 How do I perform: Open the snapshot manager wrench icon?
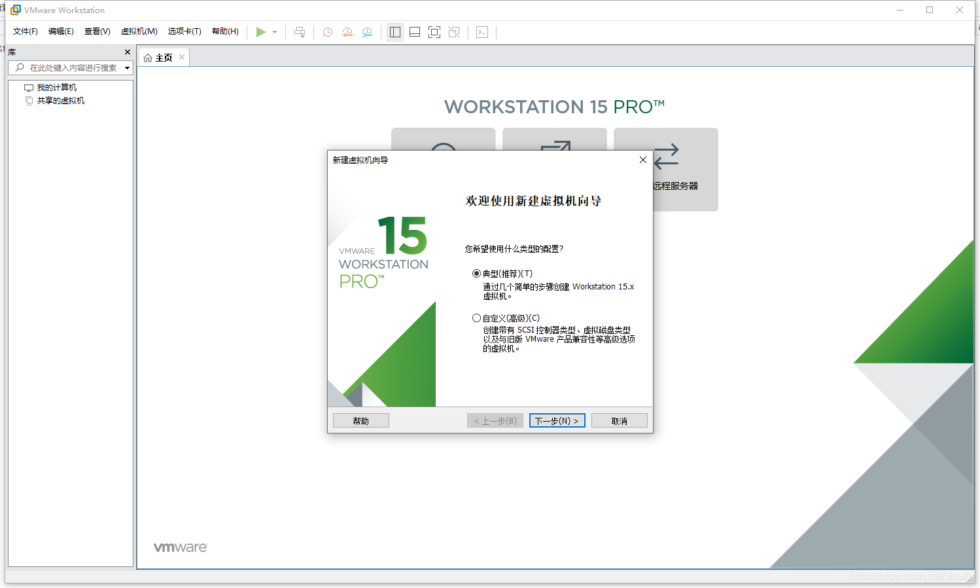(368, 32)
